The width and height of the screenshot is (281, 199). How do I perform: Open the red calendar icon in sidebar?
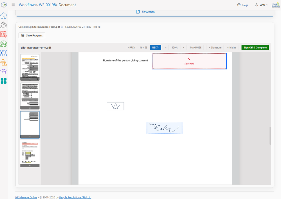[x=4, y=34]
